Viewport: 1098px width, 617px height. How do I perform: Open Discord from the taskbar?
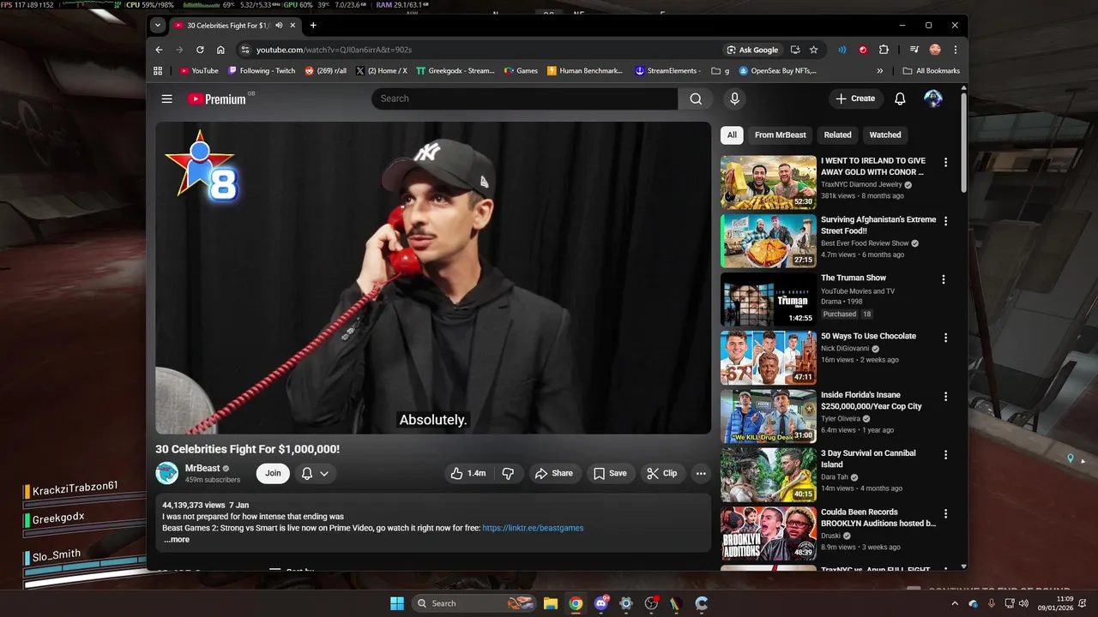coord(601,603)
